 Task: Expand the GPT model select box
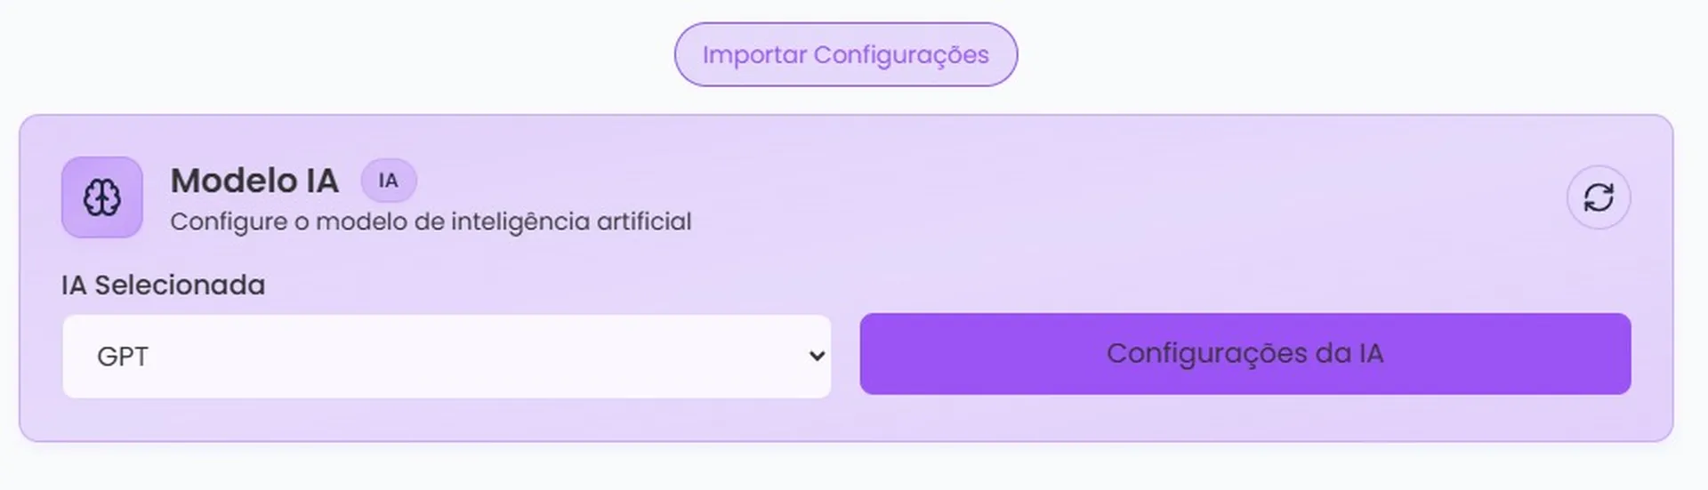click(446, 357)
